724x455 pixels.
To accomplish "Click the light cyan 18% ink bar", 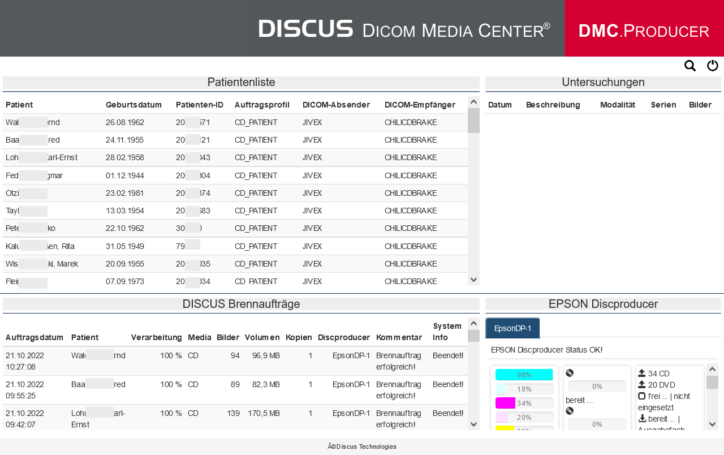I will click(x=524, y=389).
